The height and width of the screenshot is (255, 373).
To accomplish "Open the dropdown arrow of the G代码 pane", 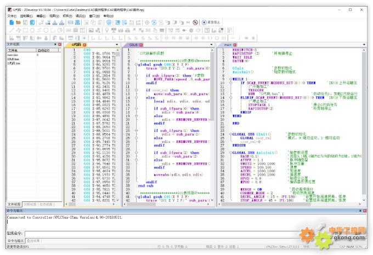I will [117, 44].
